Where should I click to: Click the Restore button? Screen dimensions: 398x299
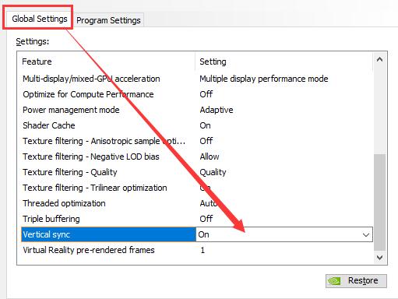point(356,281)
